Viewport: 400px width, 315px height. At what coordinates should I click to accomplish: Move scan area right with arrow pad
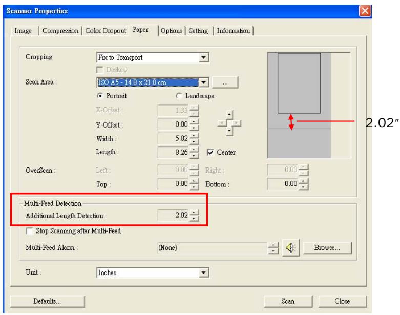(237, 123)
